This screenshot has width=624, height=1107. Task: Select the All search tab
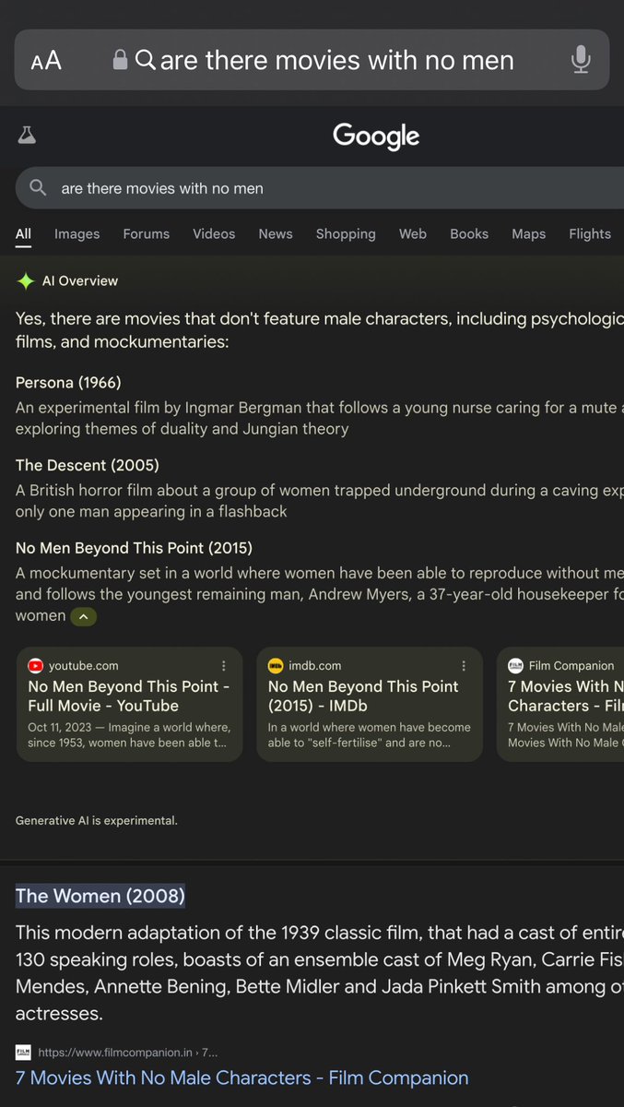(x=23, y=234)
